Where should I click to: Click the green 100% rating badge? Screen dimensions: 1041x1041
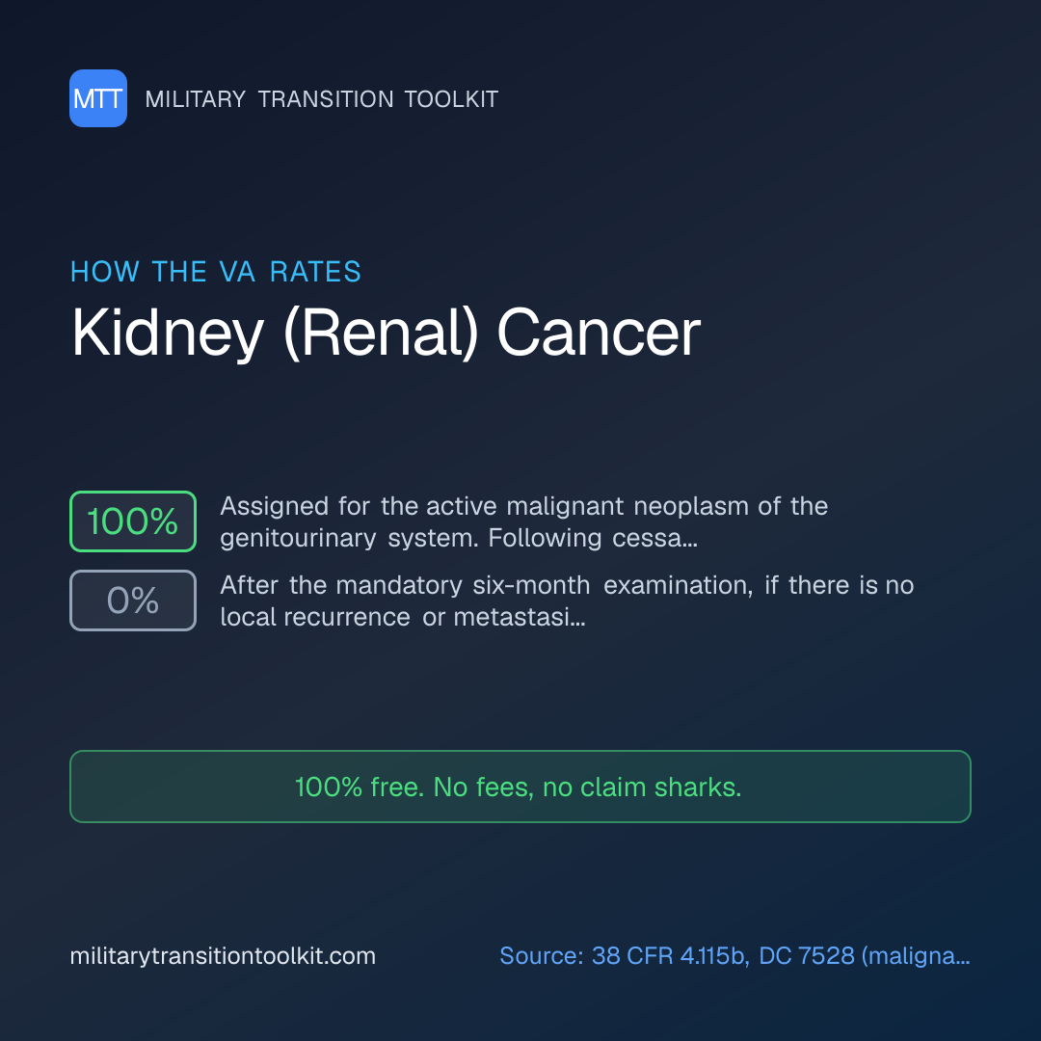pyautogui.click(x=133, y=521)
